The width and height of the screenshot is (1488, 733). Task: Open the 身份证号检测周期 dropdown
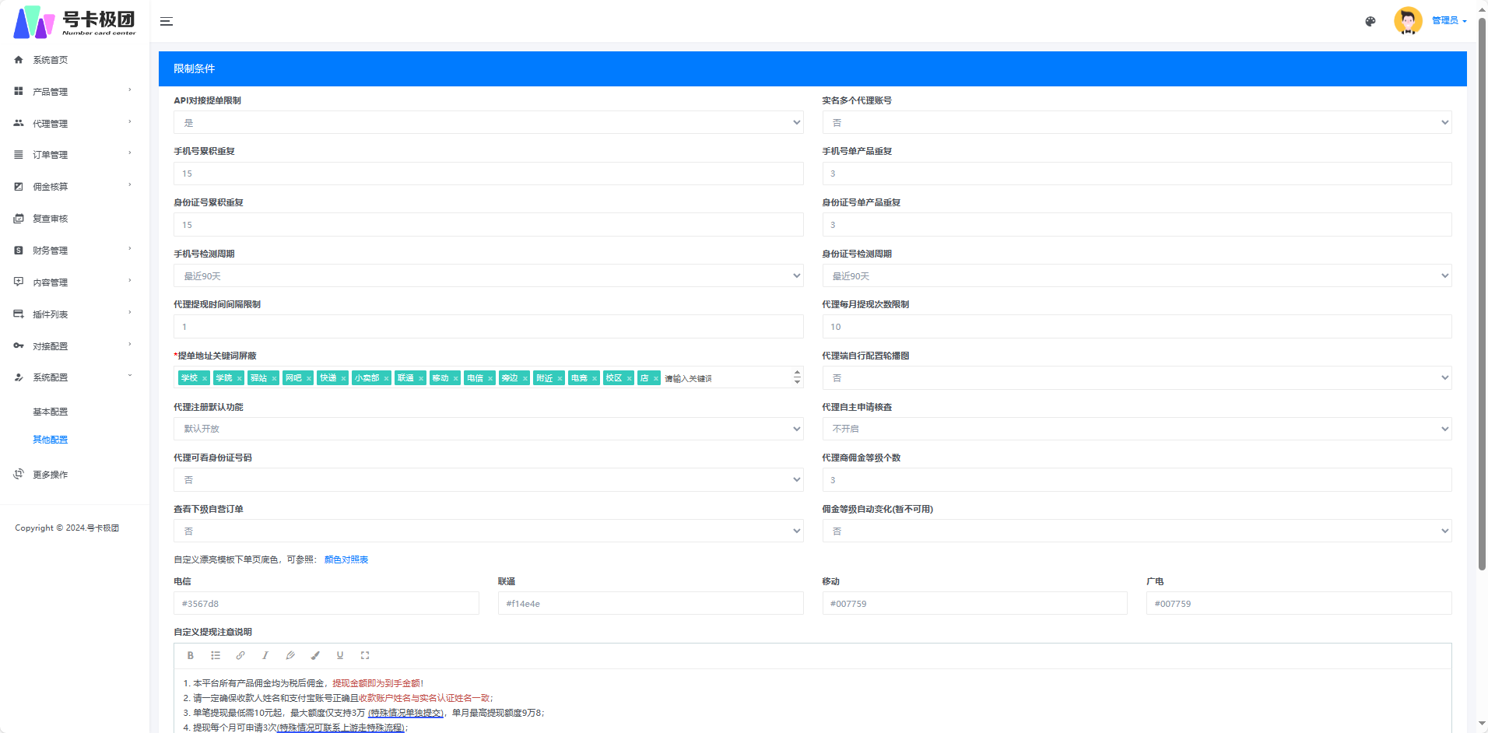[x=1137, y=275]
